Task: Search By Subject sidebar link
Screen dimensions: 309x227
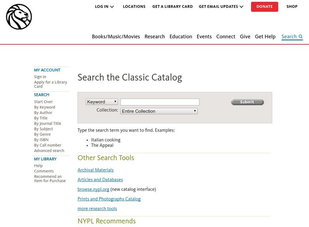Action: [x=43, y=129]
